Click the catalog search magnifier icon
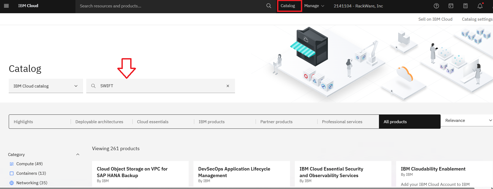 tap(93, 86)
